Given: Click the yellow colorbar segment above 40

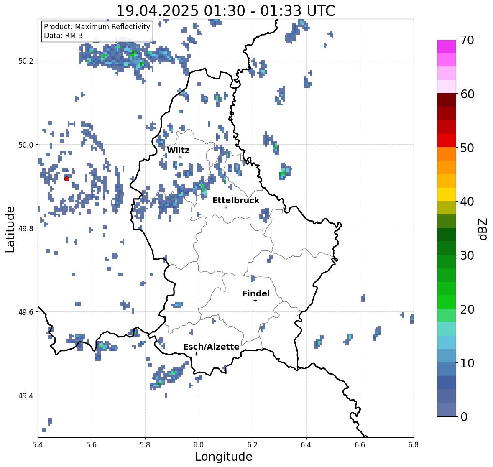Looking at the screenshot, I should point(447,194).
